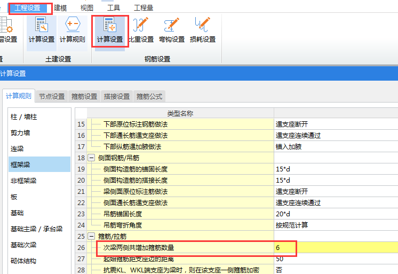Screen dimensions: 398x274
Task: Switch to the 建模 ribbon tab
Action: (60, 8)
